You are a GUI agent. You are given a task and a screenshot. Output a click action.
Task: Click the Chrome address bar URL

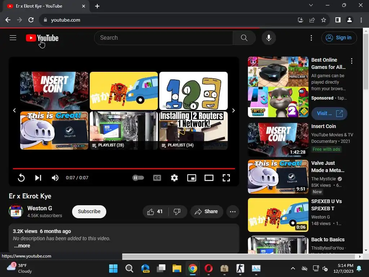pos(66,20)
